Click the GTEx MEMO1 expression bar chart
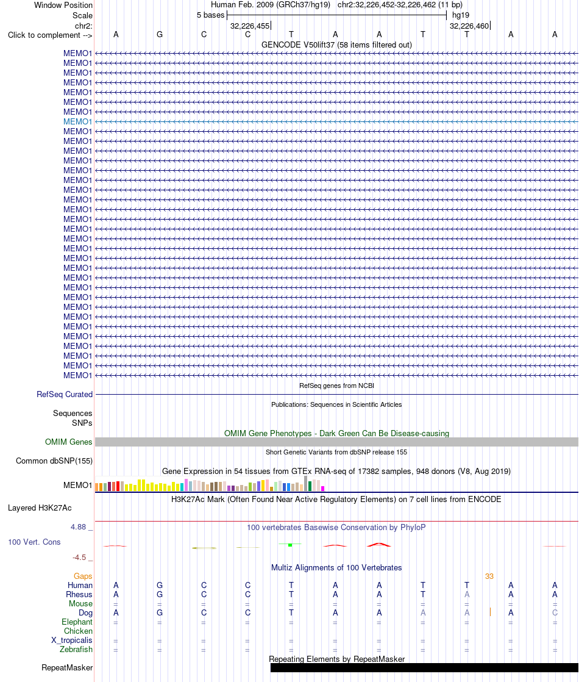This screenshot has height=682, width=579. 210,484
